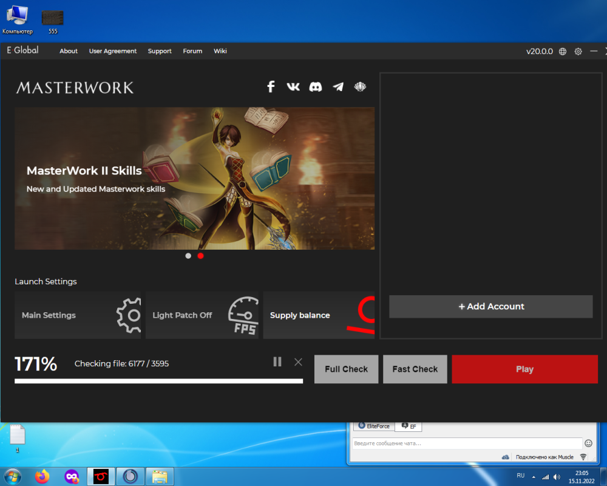Pause the file checking process

pos(277,362)
